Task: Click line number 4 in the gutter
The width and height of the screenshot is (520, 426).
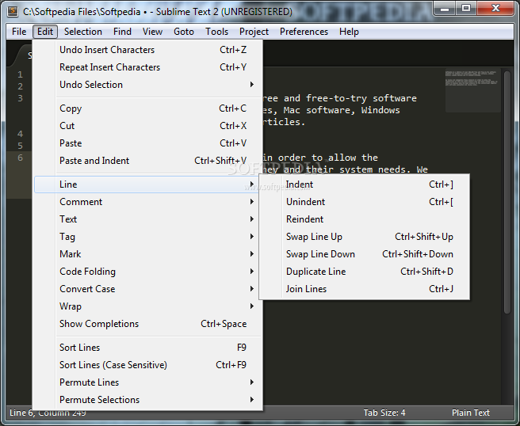Action: click(21, 134)
